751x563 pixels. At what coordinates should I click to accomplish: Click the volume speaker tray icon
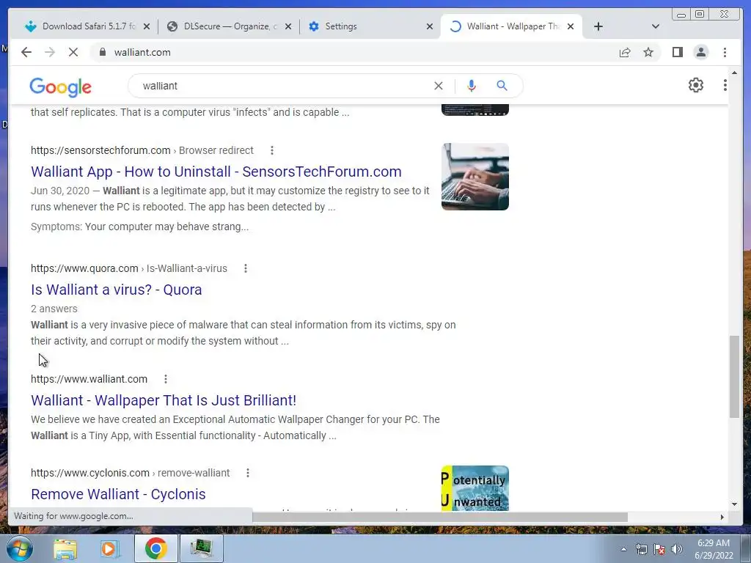click(x=677, y=549)
